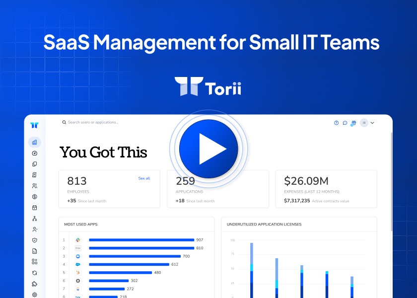Open the branching workflow sidebar icon
417x298 pixels.
pyautogui.click(x=35, y=219)
